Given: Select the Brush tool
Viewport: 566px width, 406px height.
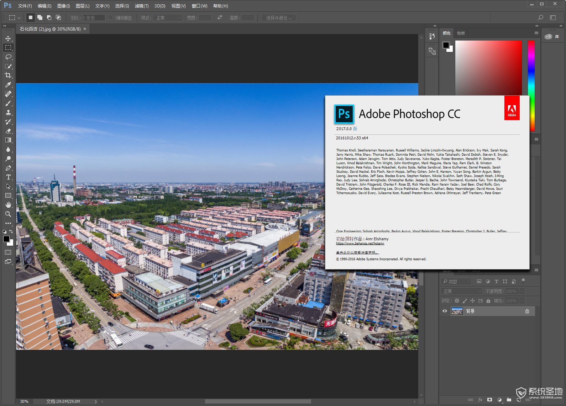Looking at the screenshot, I should [x=8, y=103].
